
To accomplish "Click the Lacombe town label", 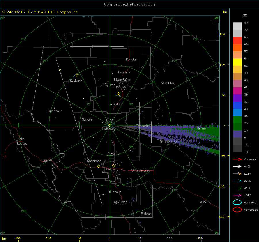I will (x=124, y=72).
